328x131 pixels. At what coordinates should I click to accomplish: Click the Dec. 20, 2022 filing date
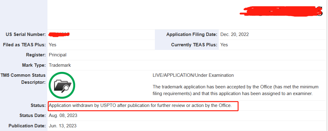[235, 35]
